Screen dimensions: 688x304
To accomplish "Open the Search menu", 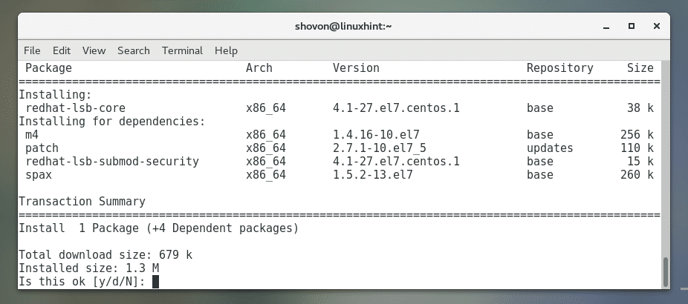I will 134,50.
